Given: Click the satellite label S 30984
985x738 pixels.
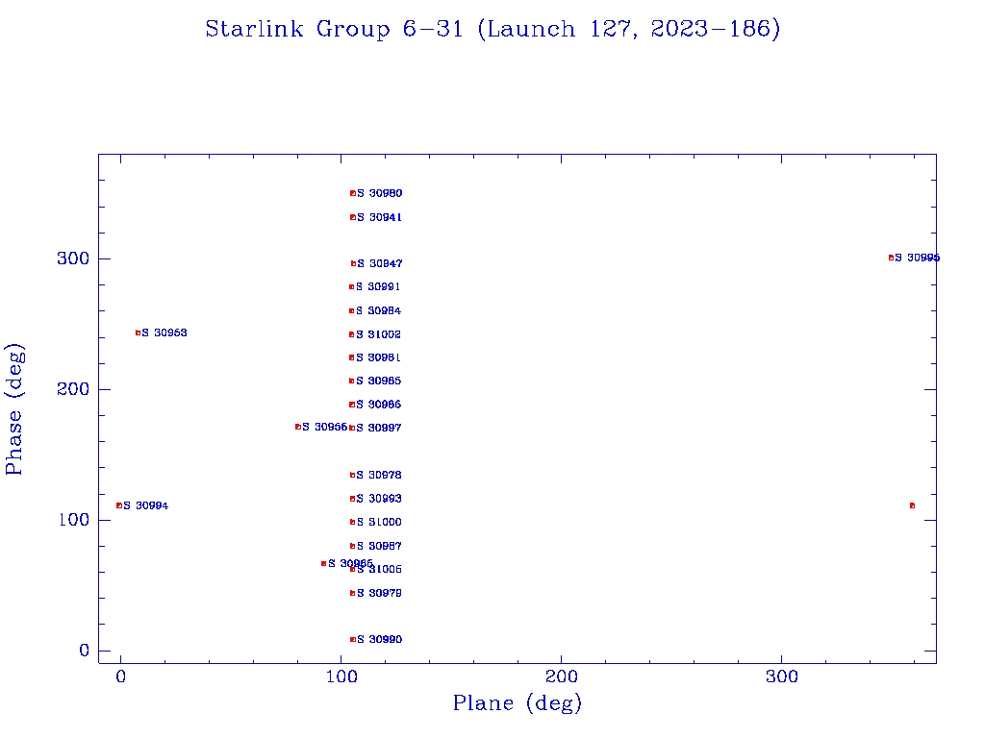Looking at the screenshot, I should [378, 310].
